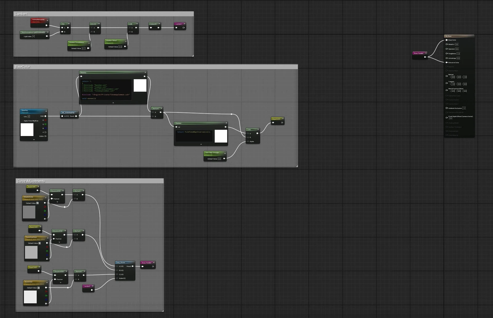Click the A input pin on the Add node
Screen dimensions: 493x318
pyautogui.click(x=130, y=28)
